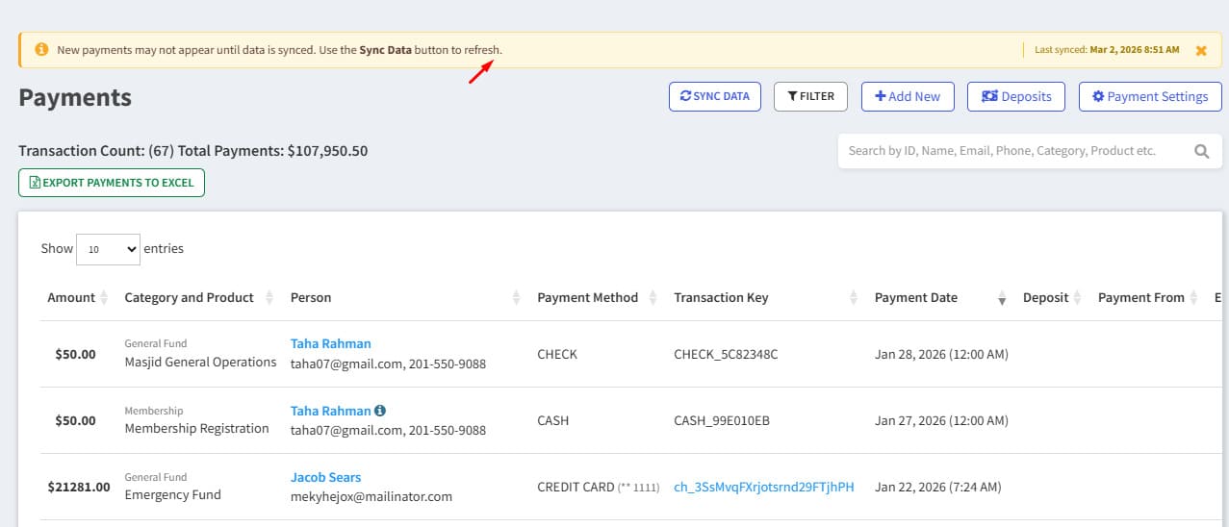
Task: Click transaction key CASH_99E010EB
Action: point(722,420)
